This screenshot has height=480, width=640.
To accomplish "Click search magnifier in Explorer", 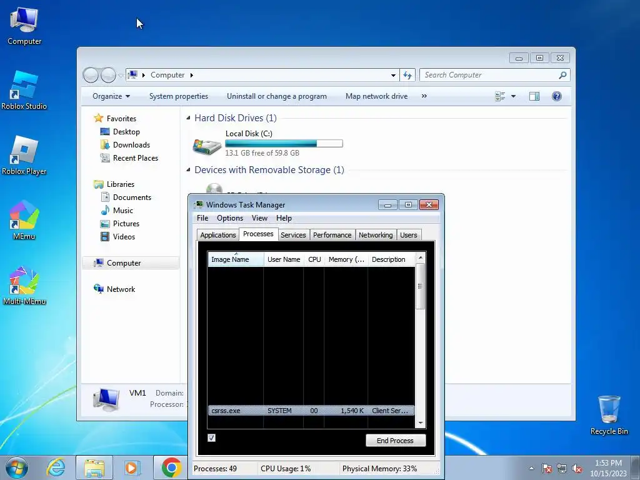I will [562, 75].
